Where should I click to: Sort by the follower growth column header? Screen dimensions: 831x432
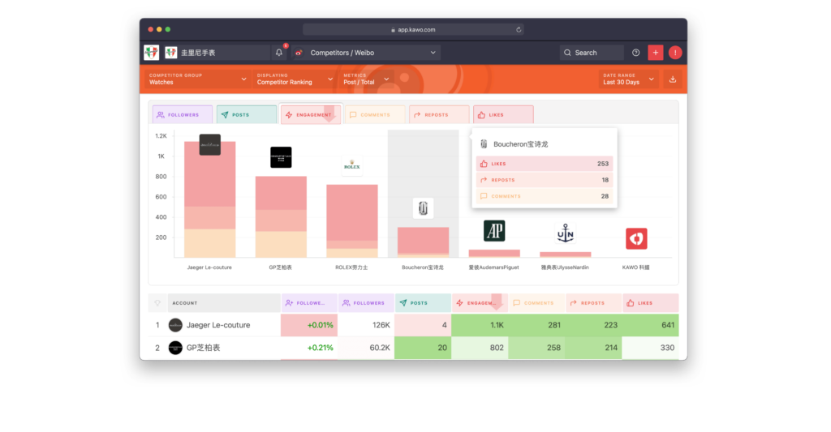pos(309,303)
